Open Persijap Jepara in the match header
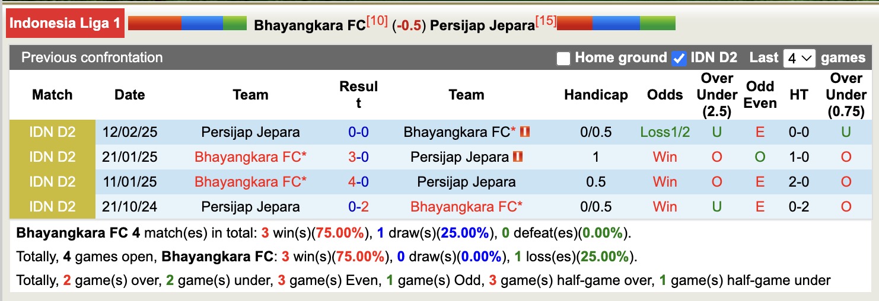 (482, 25)
